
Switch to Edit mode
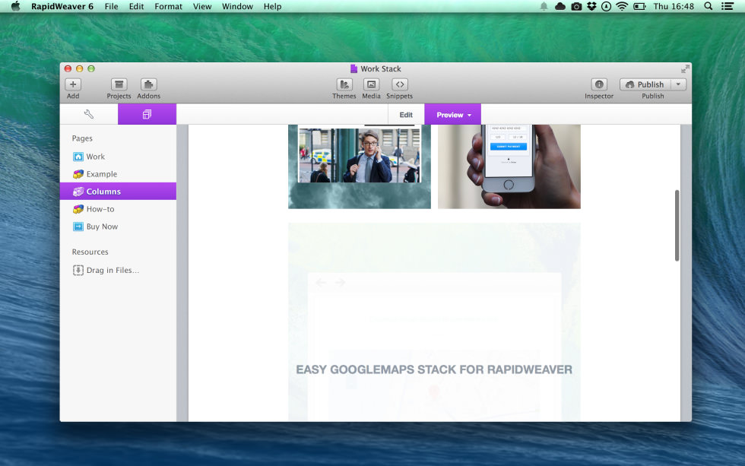pyautogui.click(x=406, y=115)
